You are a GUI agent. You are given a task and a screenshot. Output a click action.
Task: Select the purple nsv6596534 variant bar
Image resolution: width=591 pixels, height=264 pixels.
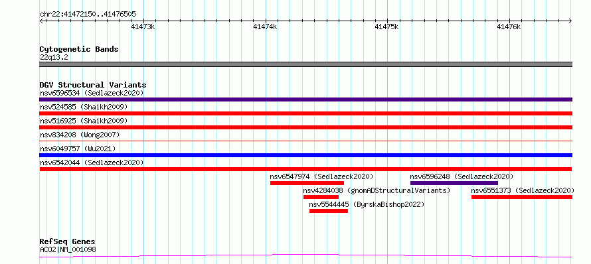click(x=305, y=99)
